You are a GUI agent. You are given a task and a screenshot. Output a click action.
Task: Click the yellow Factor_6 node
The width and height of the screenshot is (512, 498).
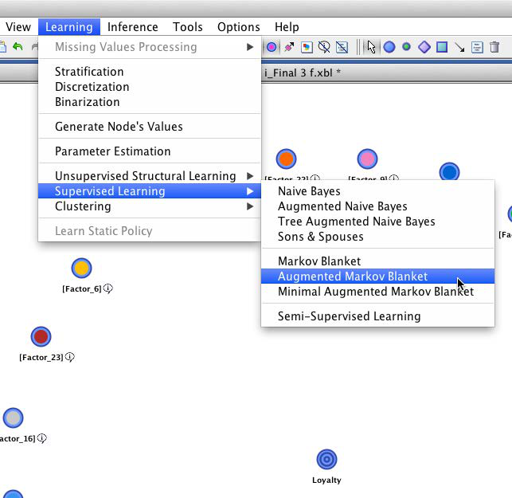81,269
